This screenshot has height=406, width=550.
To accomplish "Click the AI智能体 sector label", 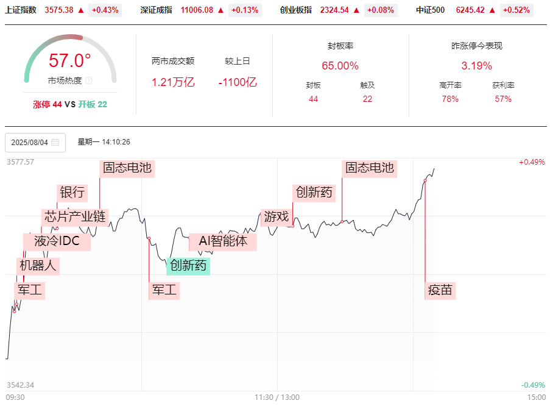I will point(223,241).
